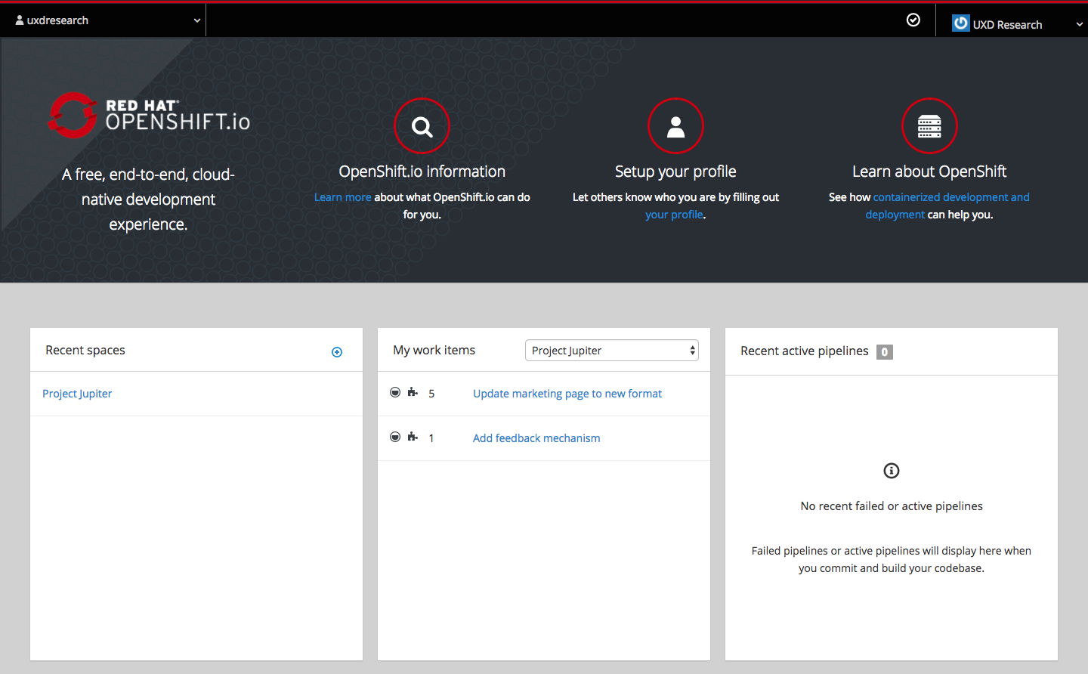Click the UXD Research user name

pos(1007,25)
